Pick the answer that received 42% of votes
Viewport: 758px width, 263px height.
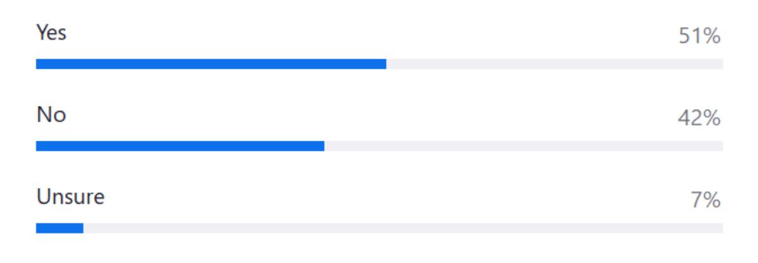(51, 115)
